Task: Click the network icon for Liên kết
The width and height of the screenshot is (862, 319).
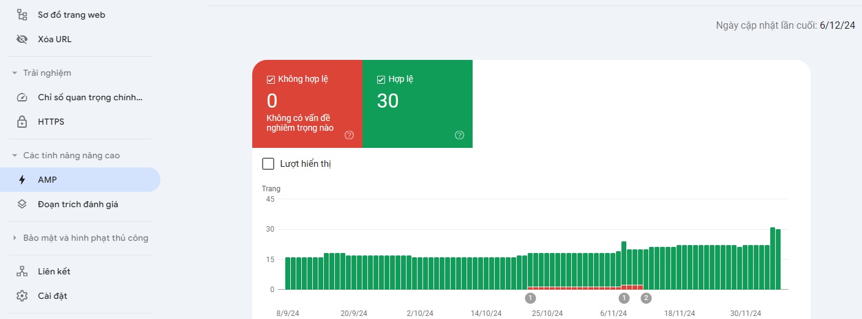Action: click(x=22, y=271)
